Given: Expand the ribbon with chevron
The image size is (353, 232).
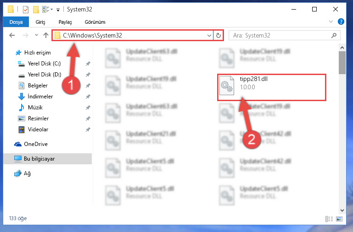Looking at the screenshot, I should click(331, 22).
